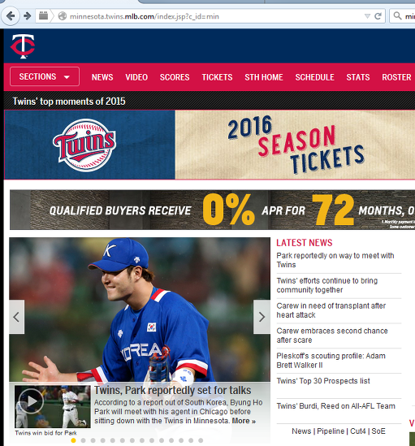The image size is (415, 446).
Task: Click the LATEST NEWS heading
Action: 305,243
